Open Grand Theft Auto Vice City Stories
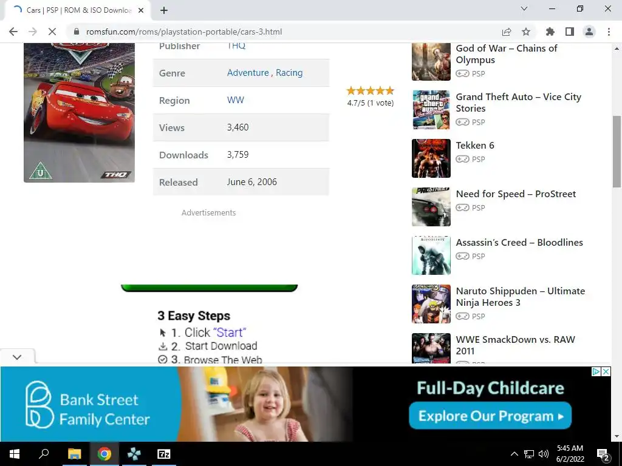This screenshot has width=622, height=466. [x=519, y=102]
